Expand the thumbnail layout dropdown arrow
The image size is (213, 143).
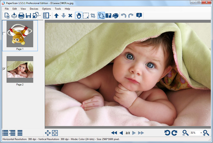pos(50,16)
